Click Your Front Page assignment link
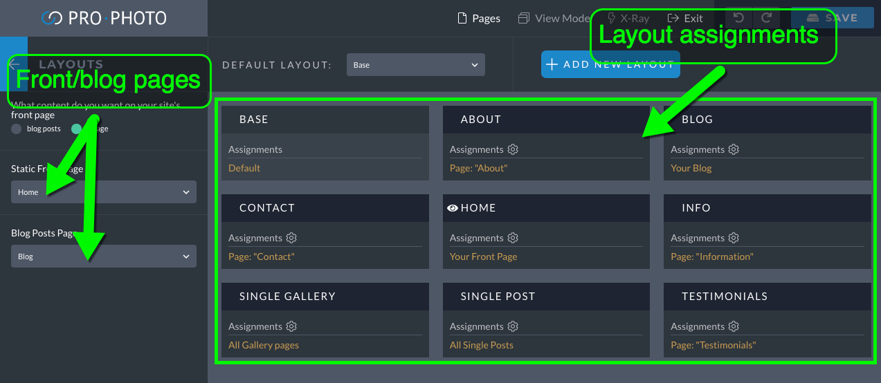881x383 pixels. pos(483,256)
